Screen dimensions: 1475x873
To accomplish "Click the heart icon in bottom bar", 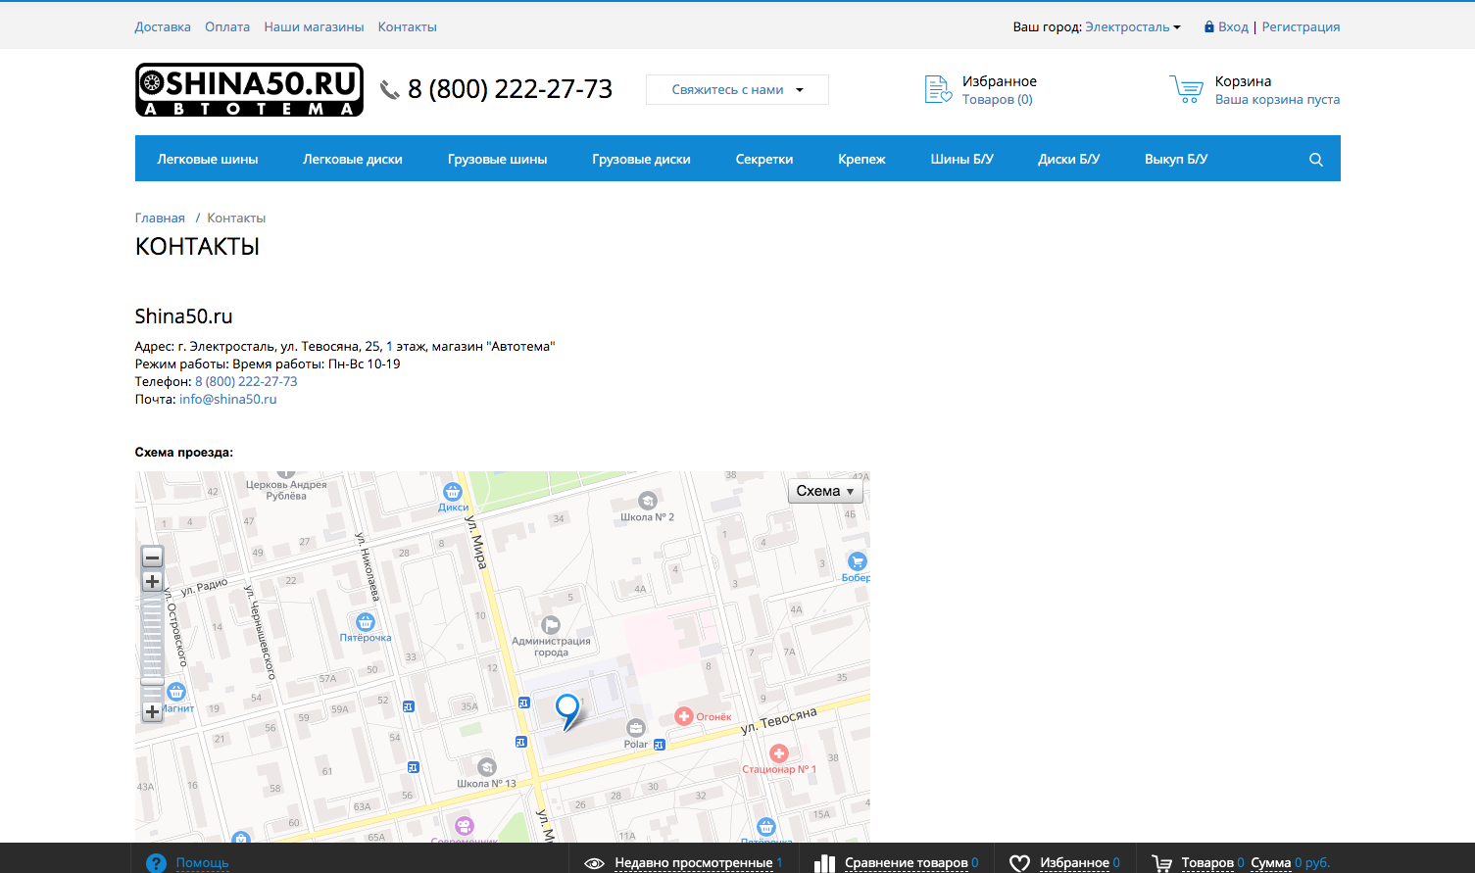I will coord(1019,863).
